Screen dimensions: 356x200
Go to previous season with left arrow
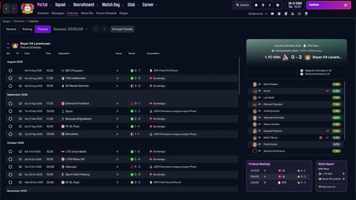click(96, 29)
